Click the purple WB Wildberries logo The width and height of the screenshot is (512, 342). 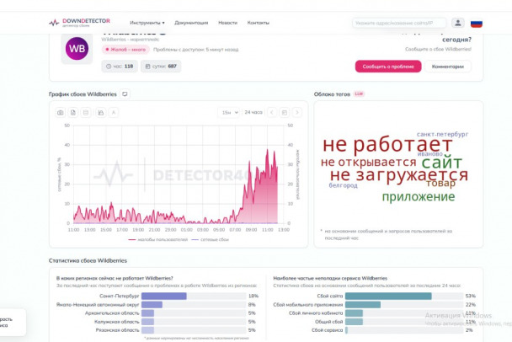(77, 49)
